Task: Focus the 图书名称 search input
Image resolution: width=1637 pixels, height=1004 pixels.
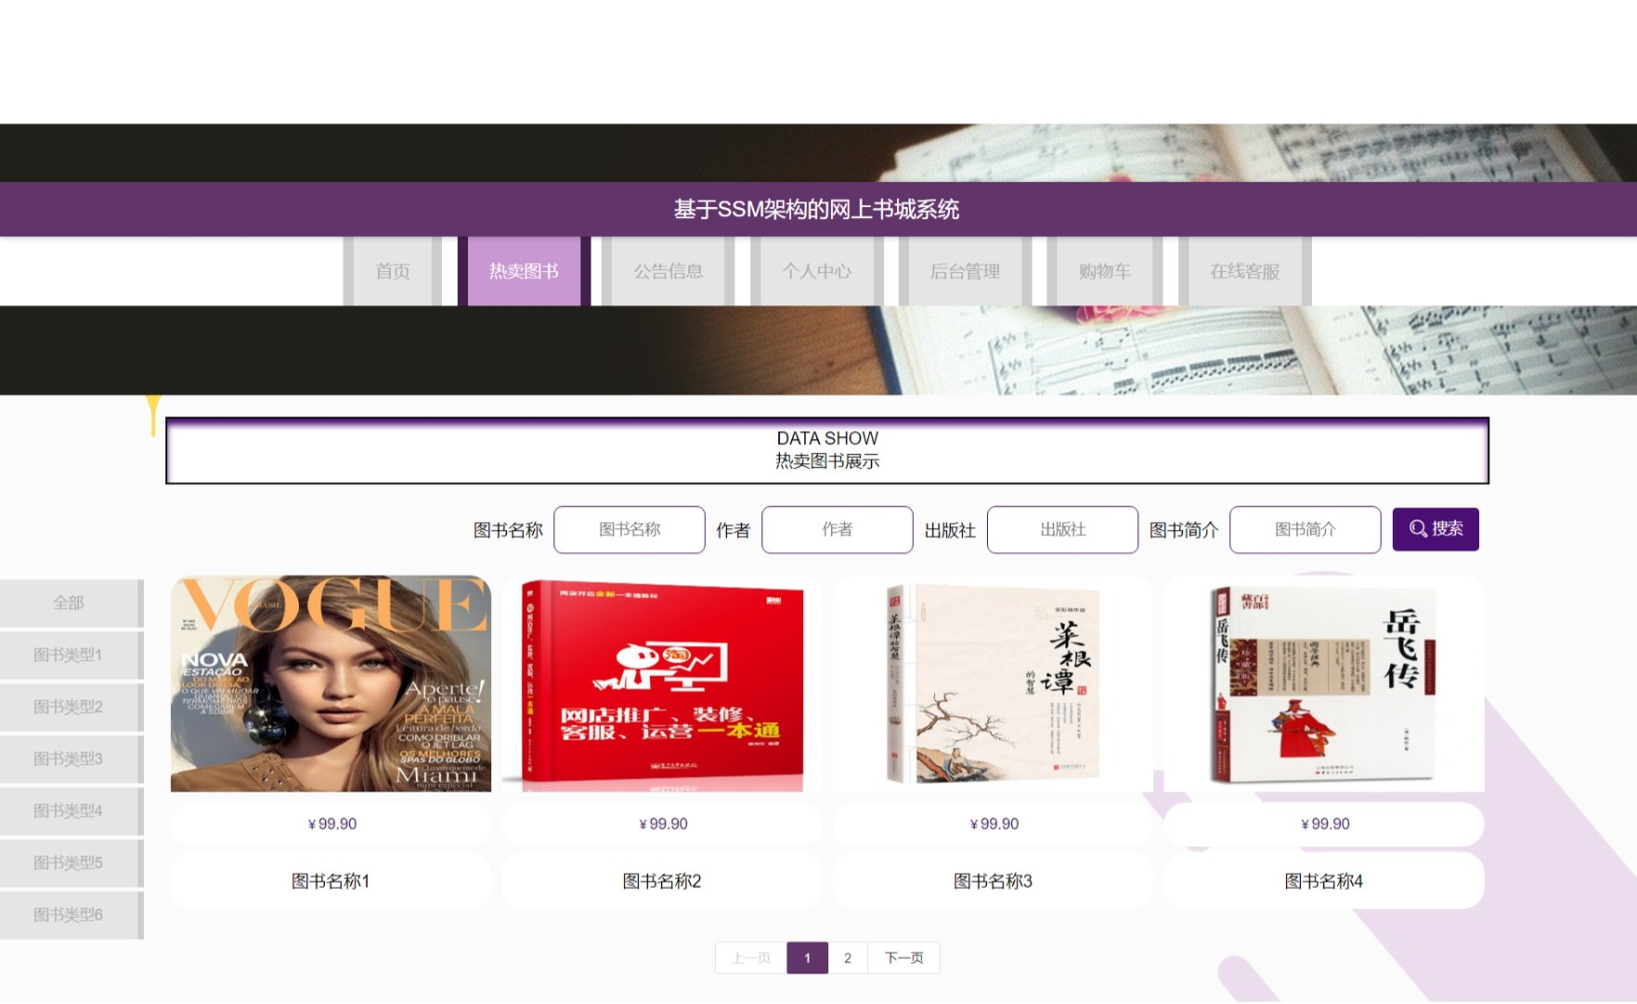Action: point(630,530)
